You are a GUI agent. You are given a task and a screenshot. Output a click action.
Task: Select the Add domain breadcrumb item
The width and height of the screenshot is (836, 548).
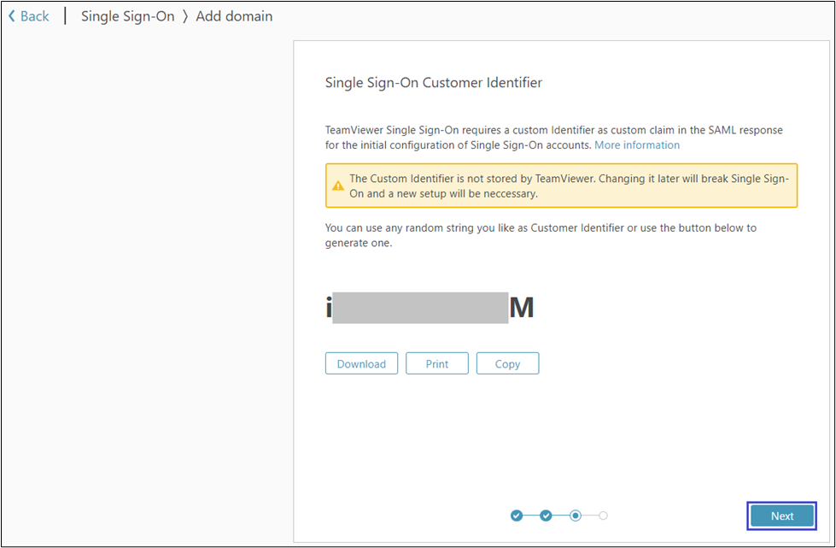click(x=233, y=15)
